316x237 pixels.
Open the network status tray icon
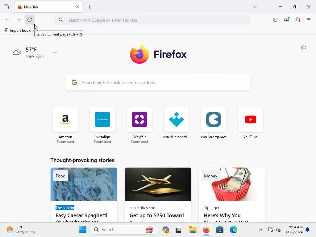click(270, 230)
